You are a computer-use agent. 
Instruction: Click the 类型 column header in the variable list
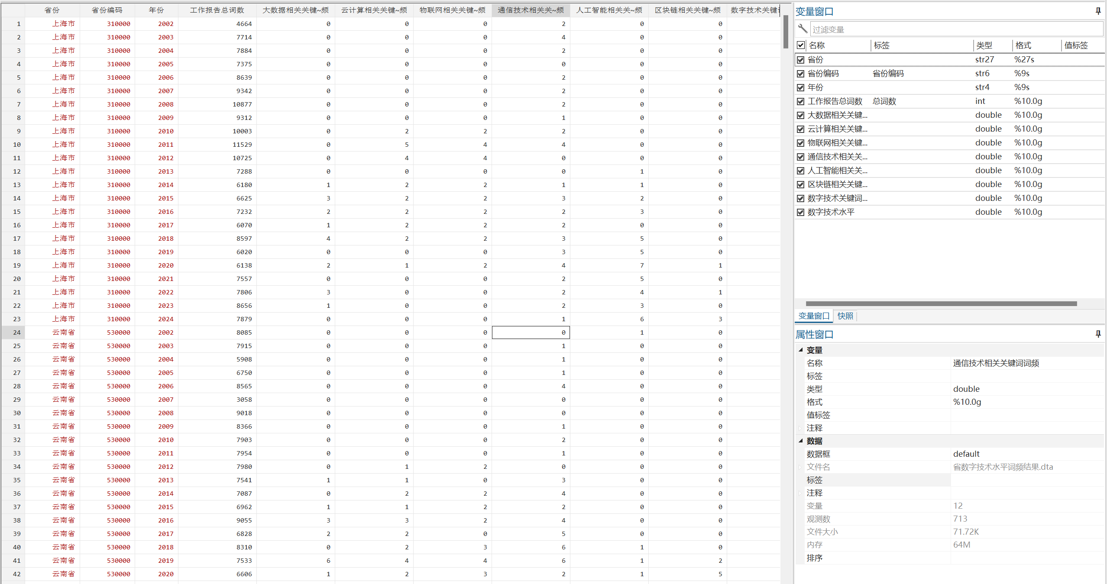(984, 45)
